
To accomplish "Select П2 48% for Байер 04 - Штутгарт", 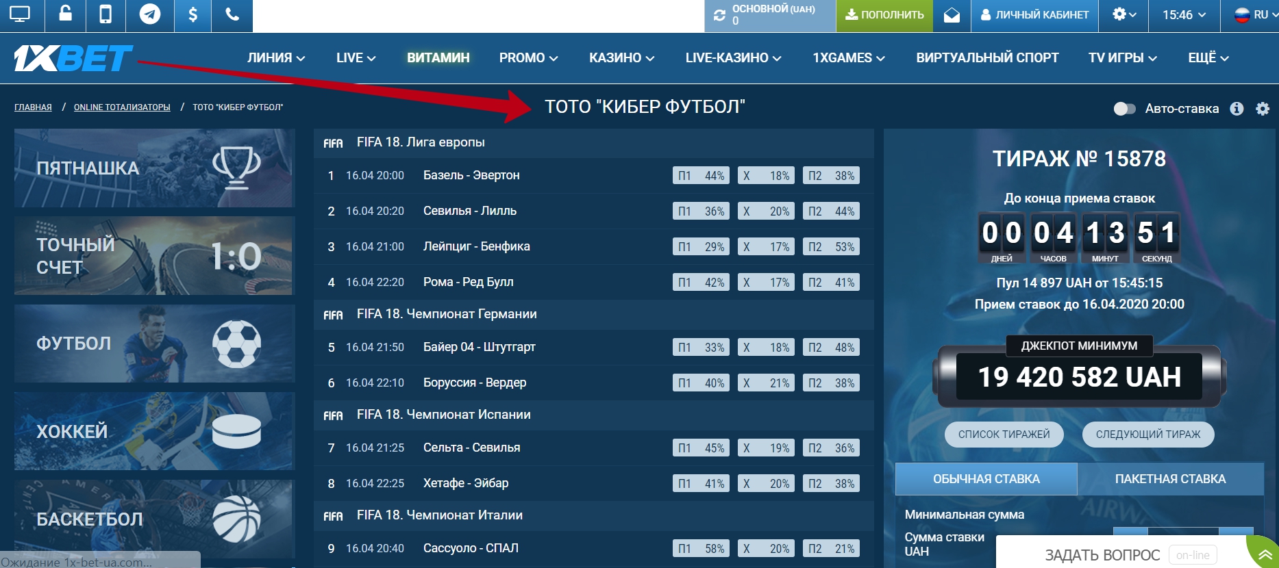I will coord(831,348).
